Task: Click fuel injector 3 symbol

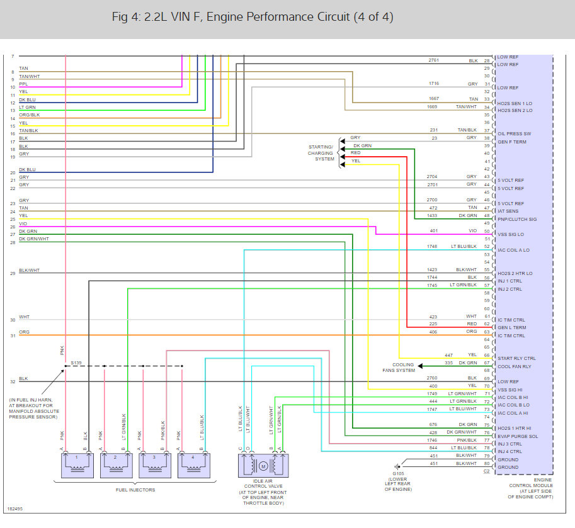Action: click(x=155, y=465)
